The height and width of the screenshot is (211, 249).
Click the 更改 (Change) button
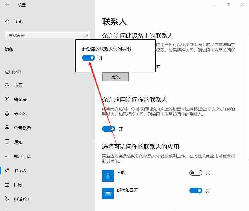click(x=115, y=77)
